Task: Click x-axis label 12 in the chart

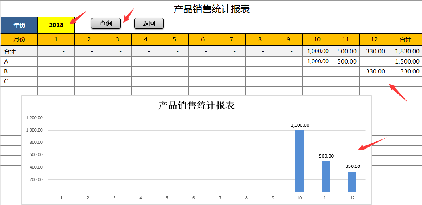Action: 352,198
